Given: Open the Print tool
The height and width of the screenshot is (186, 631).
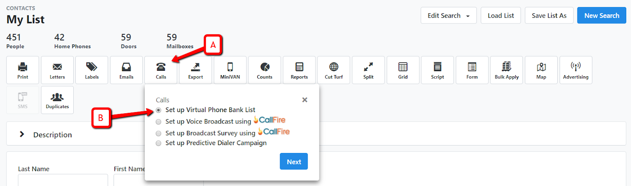Looking at the screenshot, I should (x=22, y=70).
